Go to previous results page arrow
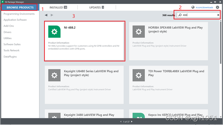223x125 pixels. [121, 122]
